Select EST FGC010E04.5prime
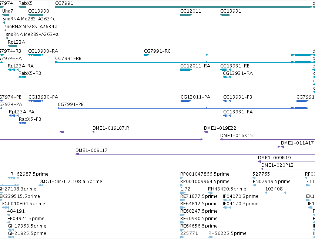The height and width of the screenshot is (239, 315). tap(6, 208)
